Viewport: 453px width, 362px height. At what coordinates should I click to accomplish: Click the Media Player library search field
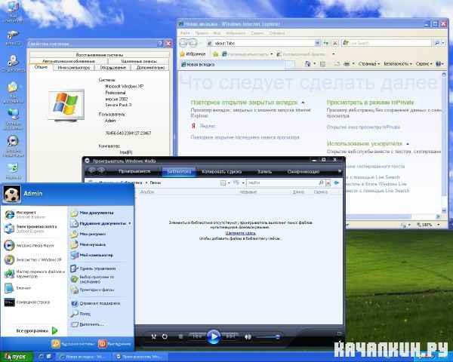tap(282, 183)
